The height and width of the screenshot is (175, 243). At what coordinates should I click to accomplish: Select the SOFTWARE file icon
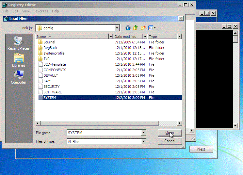point(40,92)
